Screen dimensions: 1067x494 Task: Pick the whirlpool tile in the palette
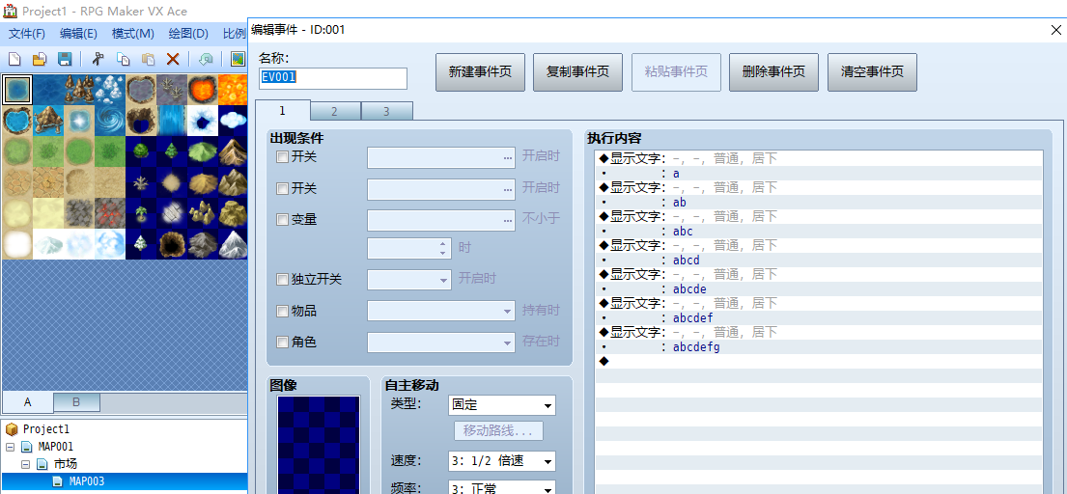(x=109, y=121)
